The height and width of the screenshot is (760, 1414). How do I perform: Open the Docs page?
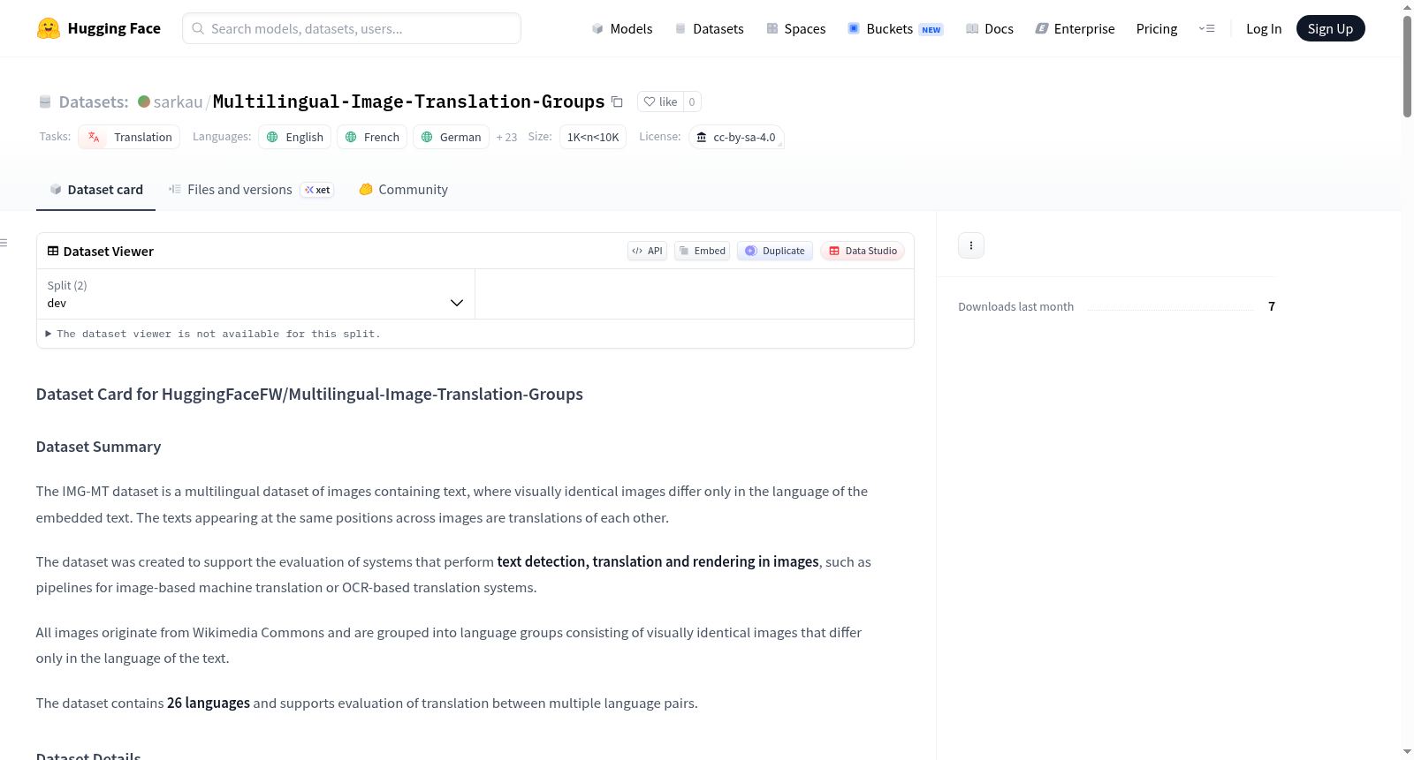(990, 28)
